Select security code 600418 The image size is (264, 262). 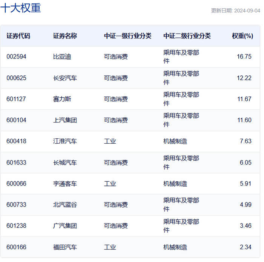coord(16,141)
